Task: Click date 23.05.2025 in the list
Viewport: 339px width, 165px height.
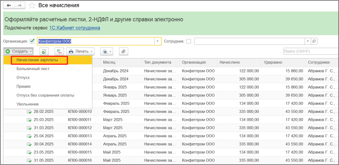Action: tap(44, 152)
